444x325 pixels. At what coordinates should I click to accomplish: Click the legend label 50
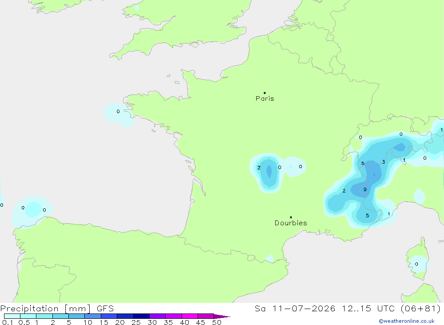point(217,322)
